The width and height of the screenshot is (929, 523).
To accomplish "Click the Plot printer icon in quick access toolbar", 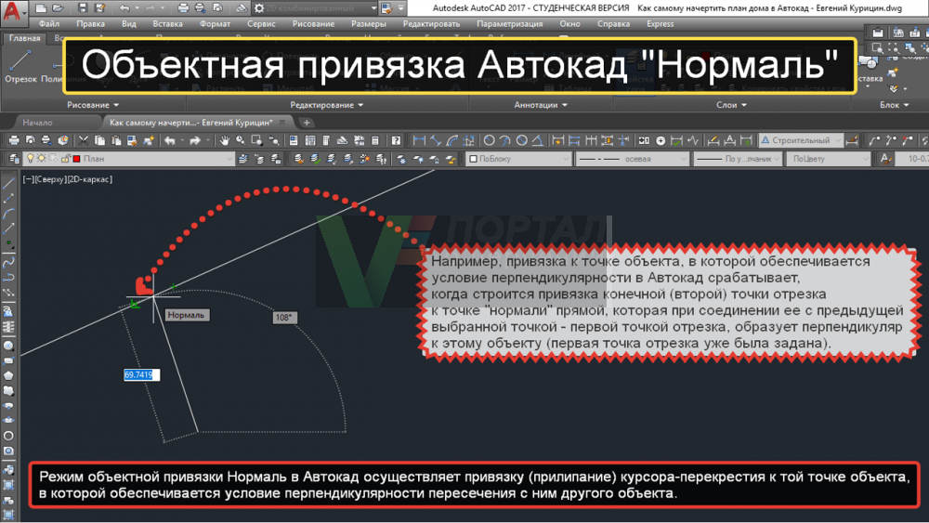I will (x=185, y=7).
